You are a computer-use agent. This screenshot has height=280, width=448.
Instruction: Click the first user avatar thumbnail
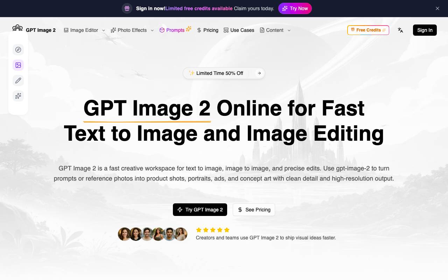point(125,234)
